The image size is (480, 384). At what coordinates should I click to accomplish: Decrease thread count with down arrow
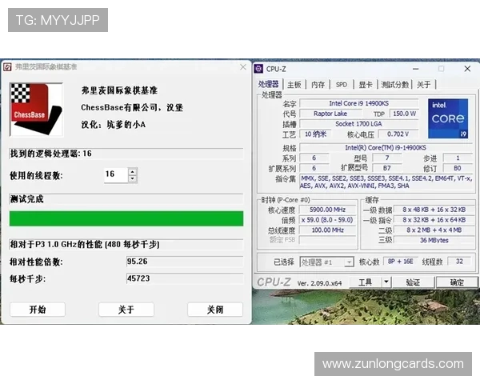pyautogui.click(x=133, y=179)
